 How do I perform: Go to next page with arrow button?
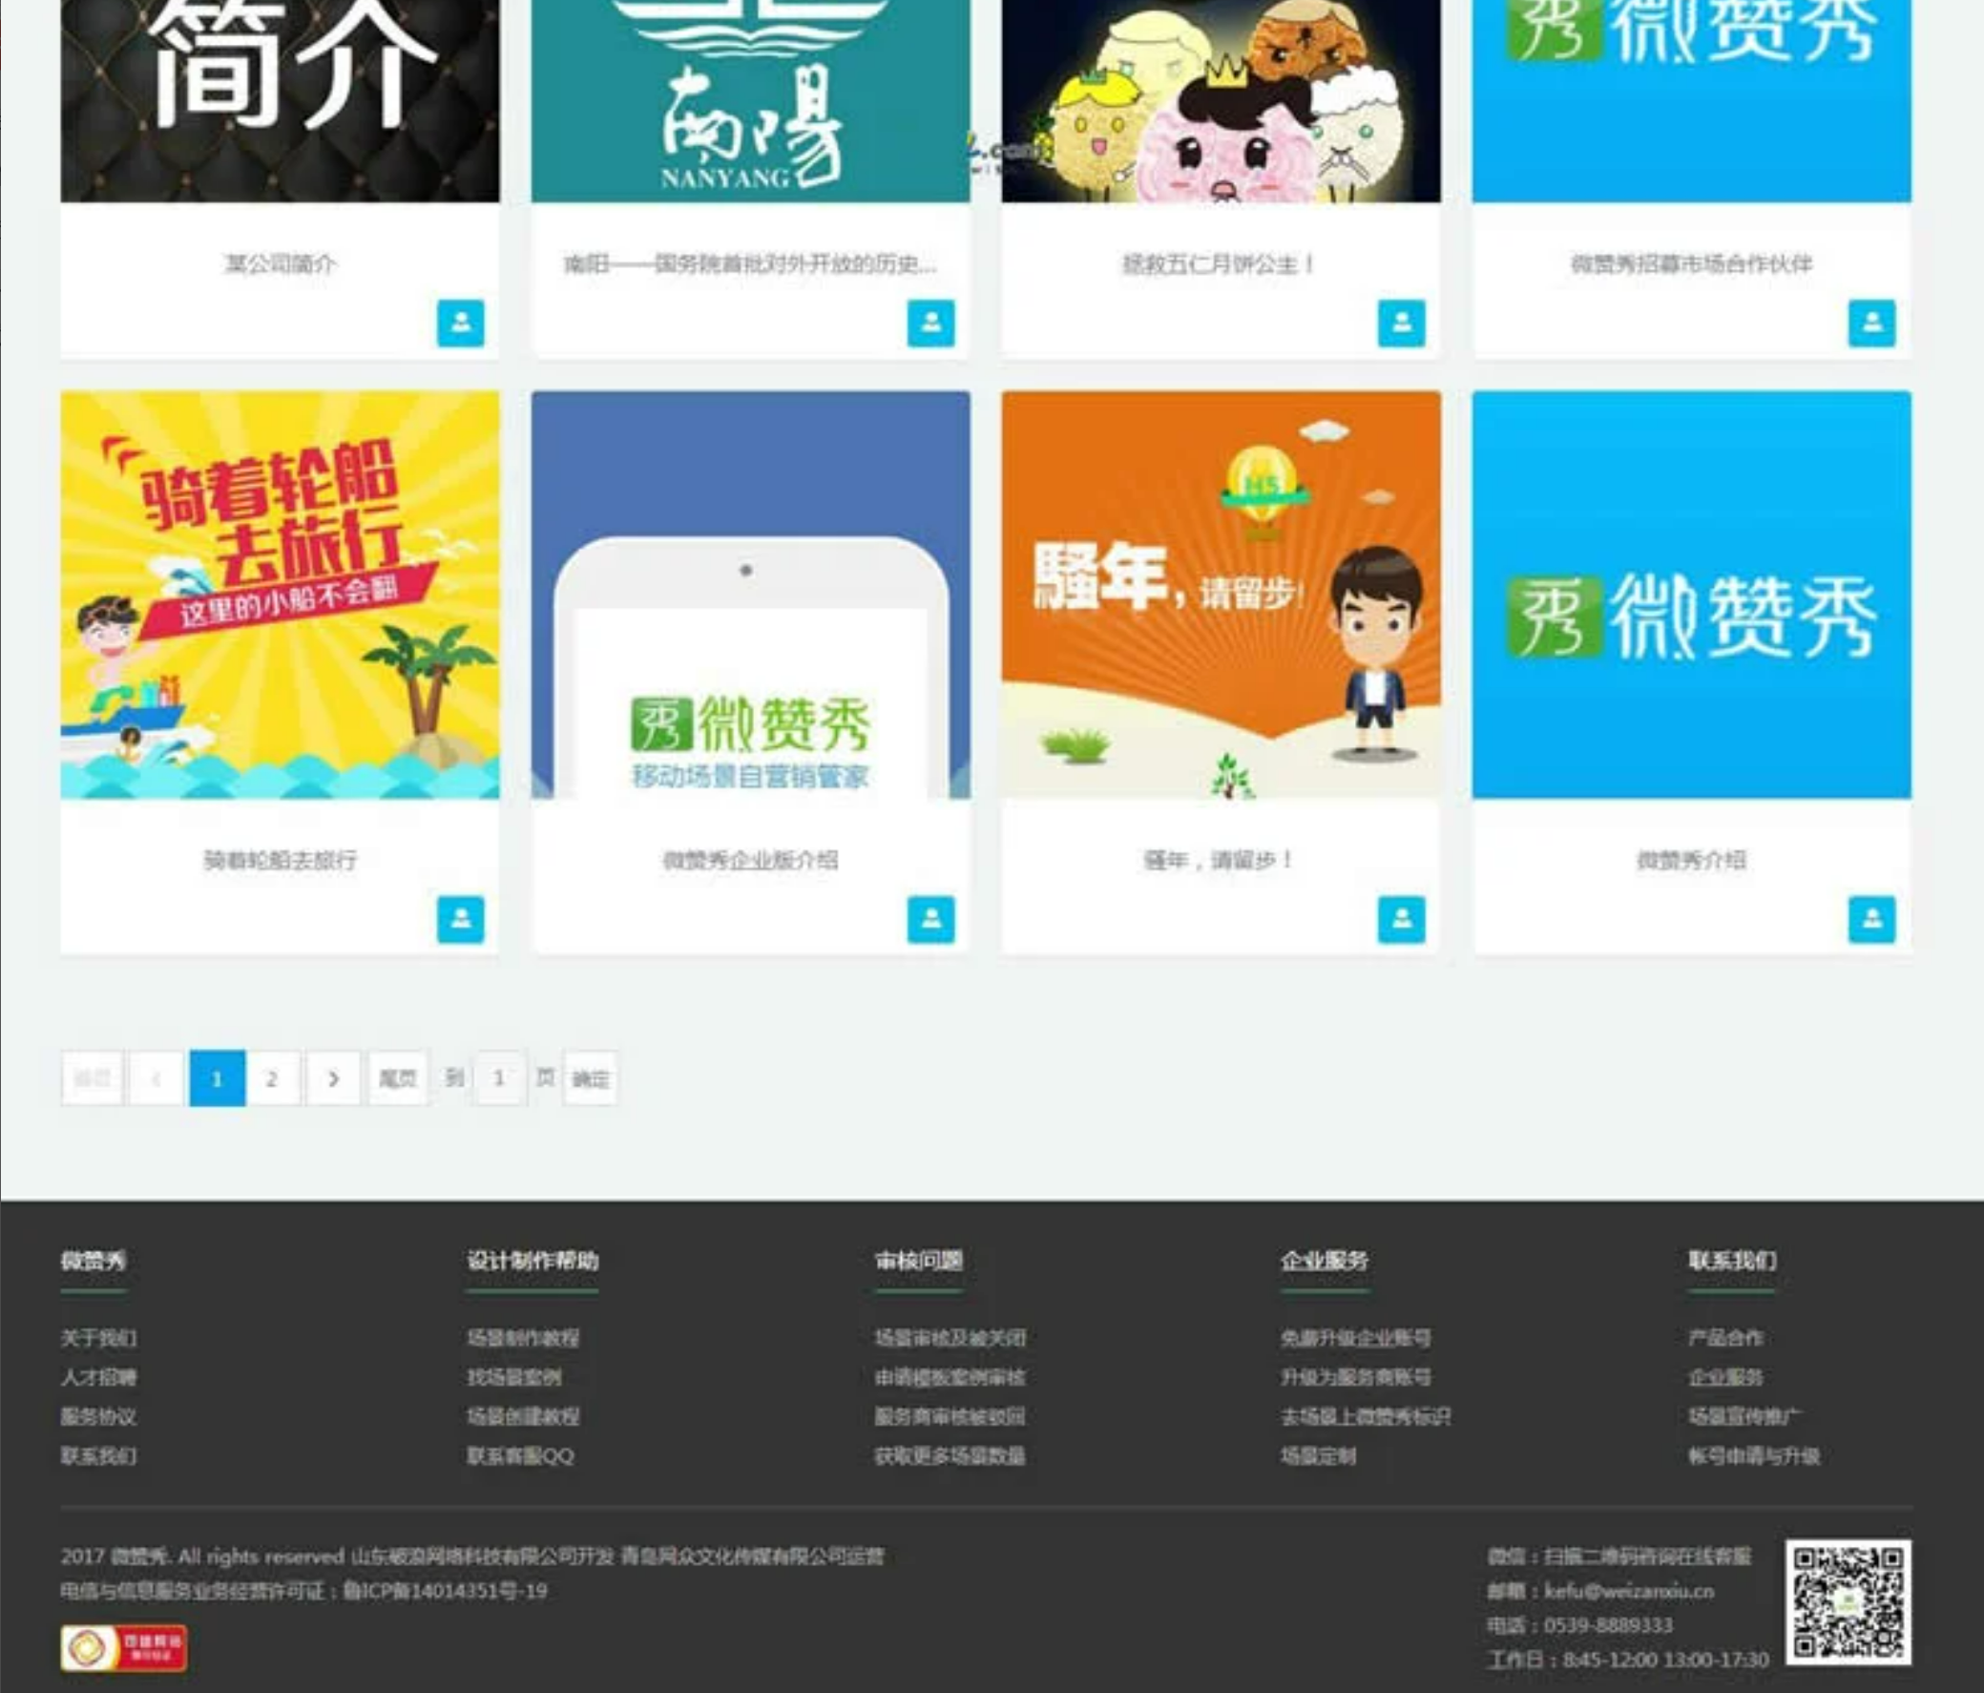[333, 1079]
